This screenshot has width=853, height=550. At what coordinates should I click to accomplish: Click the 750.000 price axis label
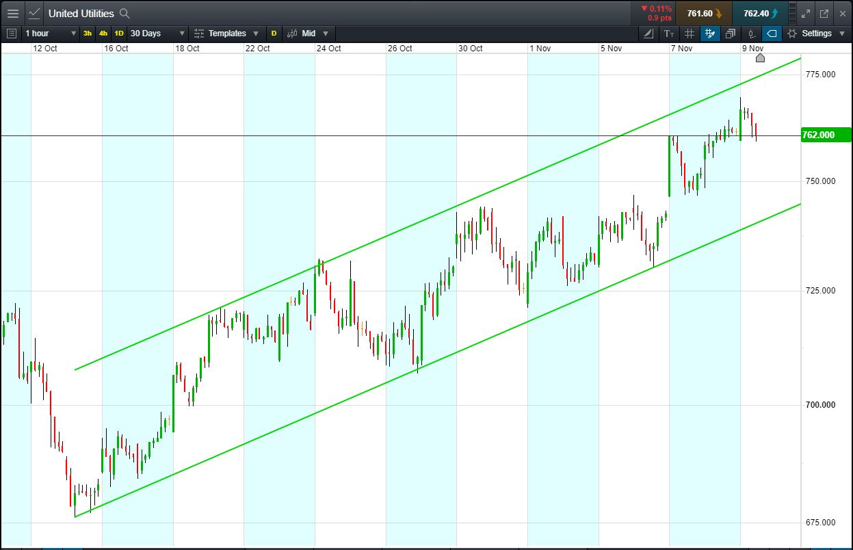[x=819, y=181]
